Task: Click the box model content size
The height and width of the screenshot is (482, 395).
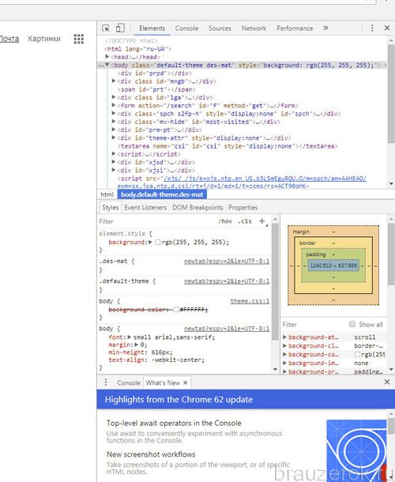Action: (333, 265)
